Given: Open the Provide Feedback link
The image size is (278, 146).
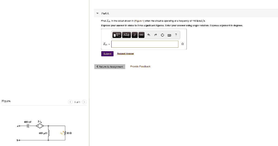Looking at the screenshot, I should point(140,67).
